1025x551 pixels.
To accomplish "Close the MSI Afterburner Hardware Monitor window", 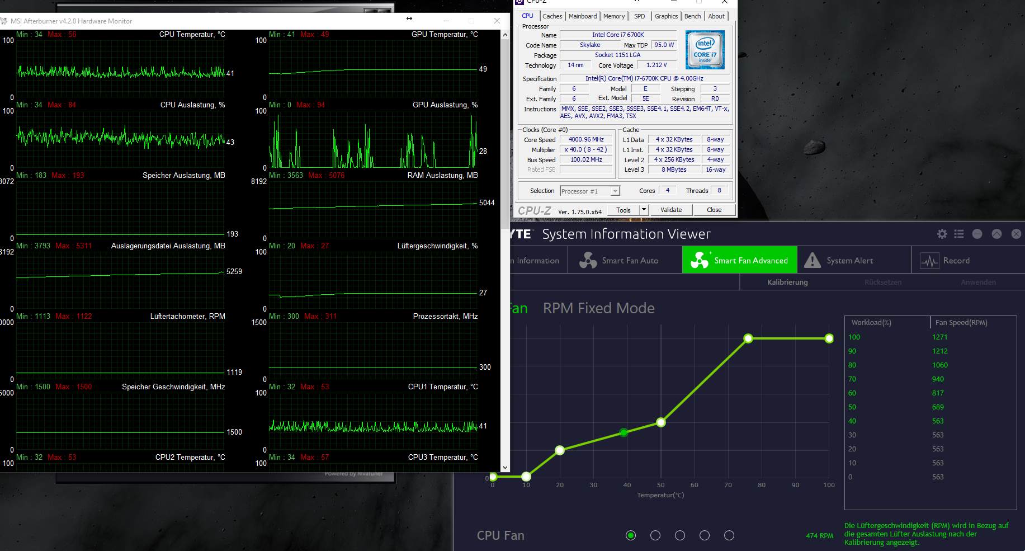I will (x=497, y=21).
